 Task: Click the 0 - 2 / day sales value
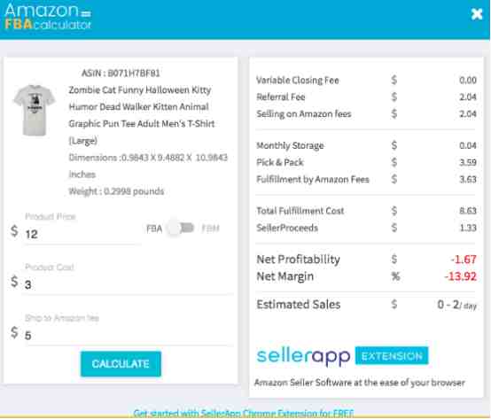(456, 305)
